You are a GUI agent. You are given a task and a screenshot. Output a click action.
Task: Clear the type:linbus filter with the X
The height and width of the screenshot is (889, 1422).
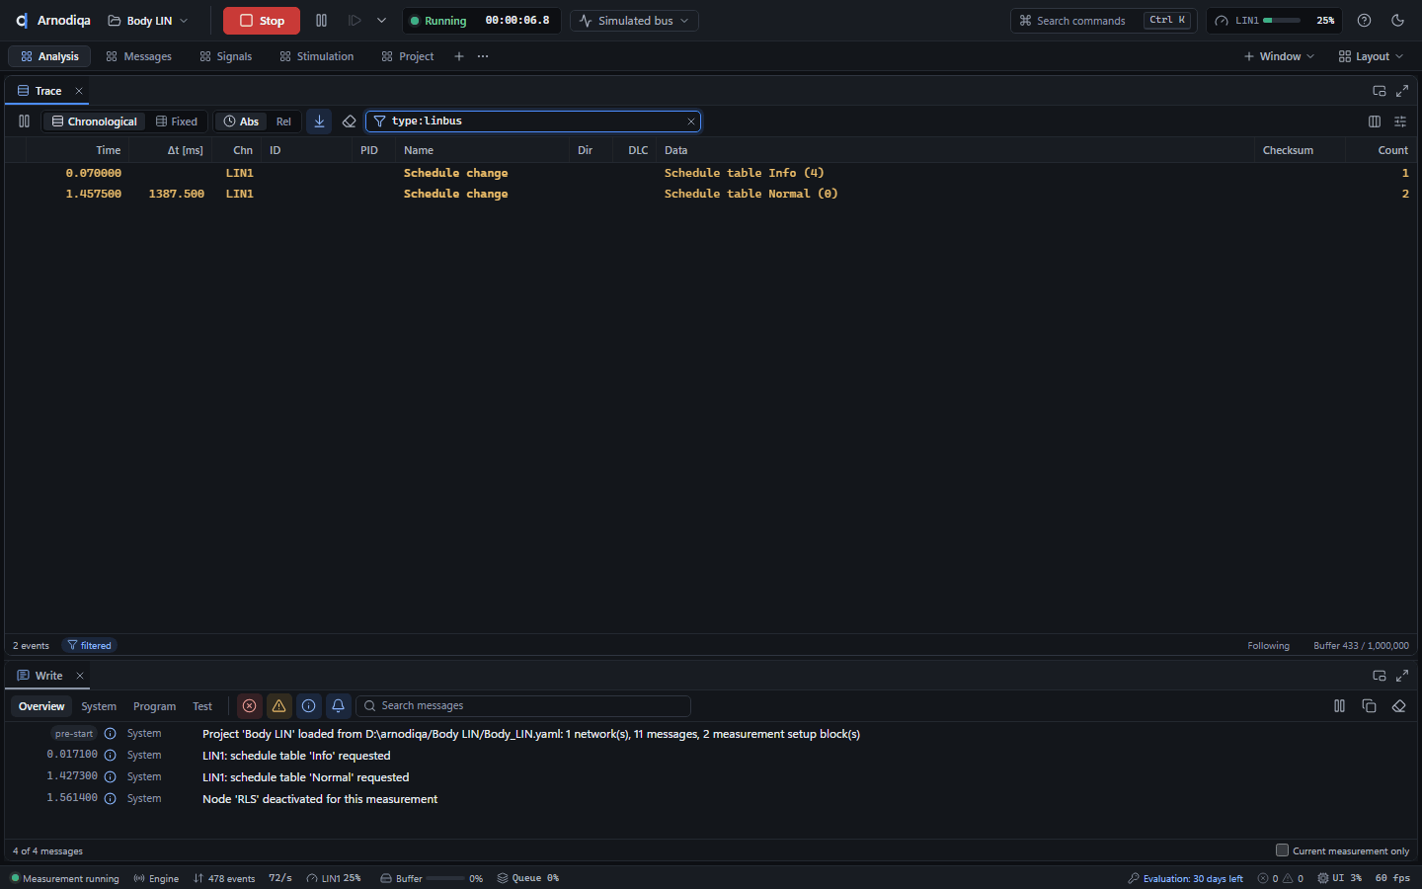(691, 121)
